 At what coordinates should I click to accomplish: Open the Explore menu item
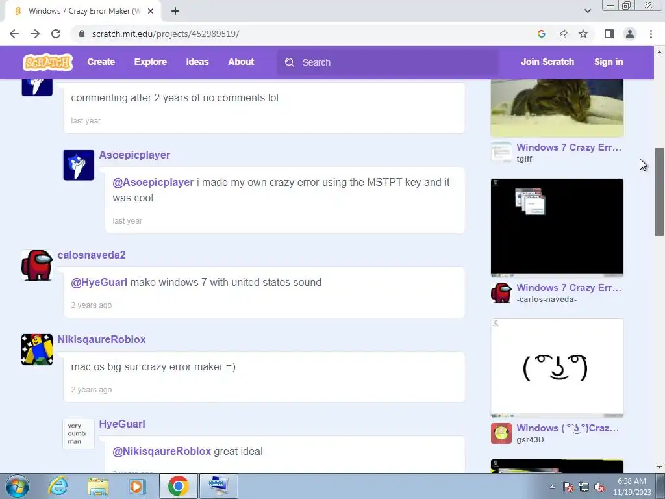coord(151,62)
